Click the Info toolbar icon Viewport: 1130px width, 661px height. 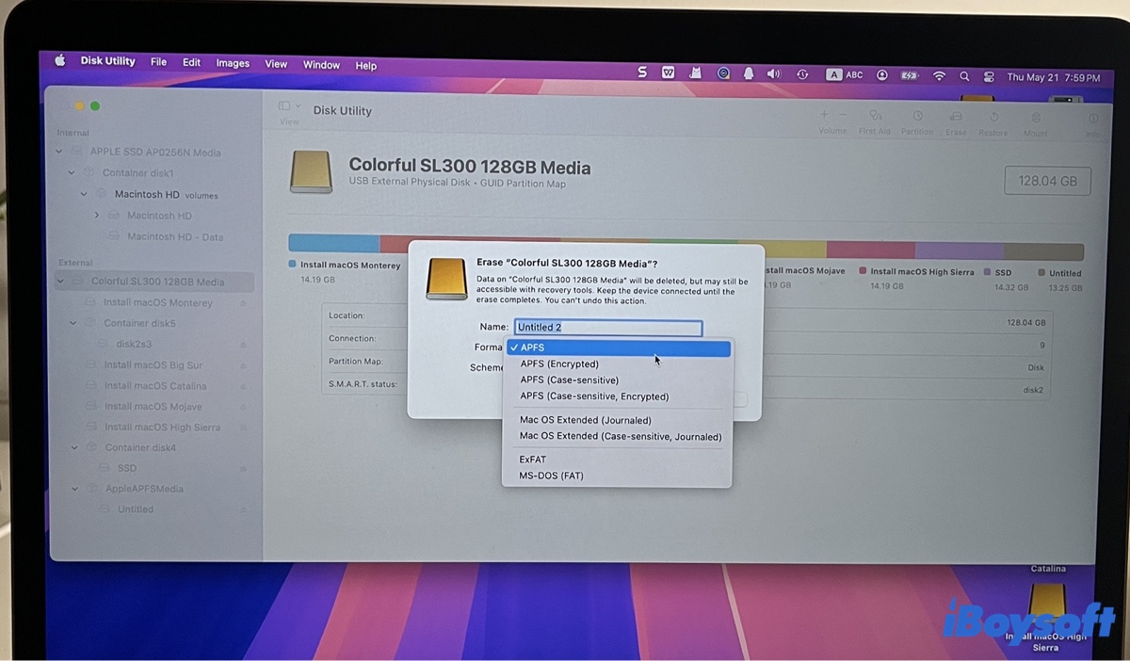[1093, 119]
